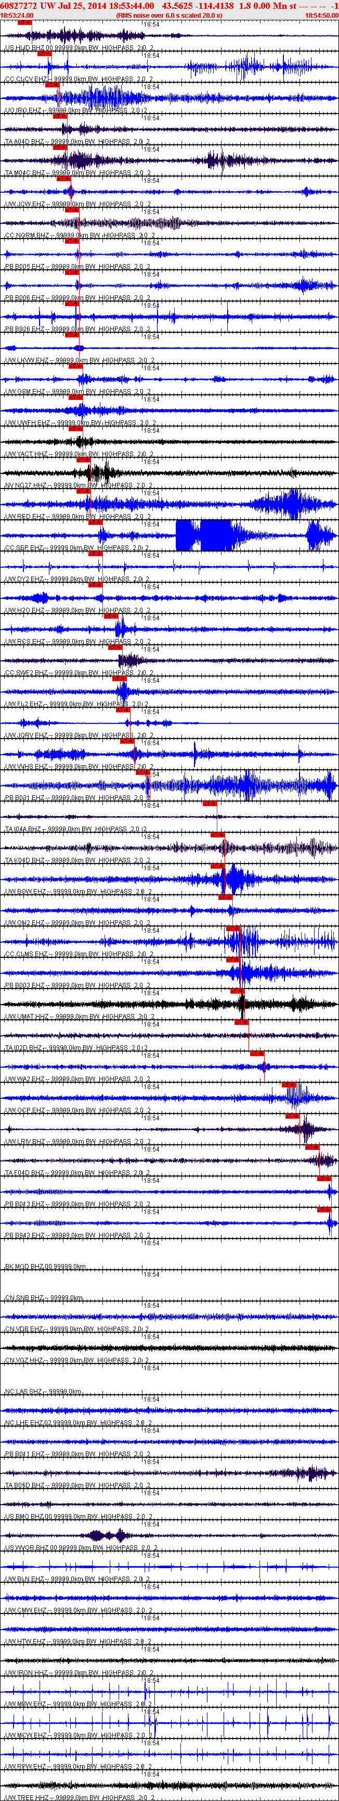This screenshot has width=339, height=1801.
Task: Select the 'US WVOR BHZ 00' station label
Action: tap(30, 1548)
